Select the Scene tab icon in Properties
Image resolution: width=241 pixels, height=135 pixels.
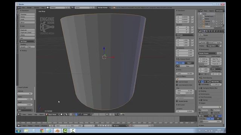209,31
